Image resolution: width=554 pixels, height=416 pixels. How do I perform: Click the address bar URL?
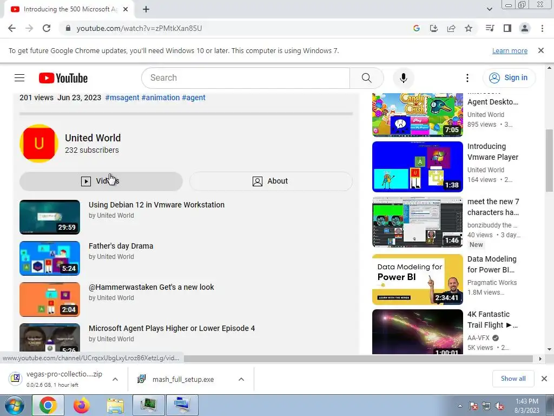(139, 28)
